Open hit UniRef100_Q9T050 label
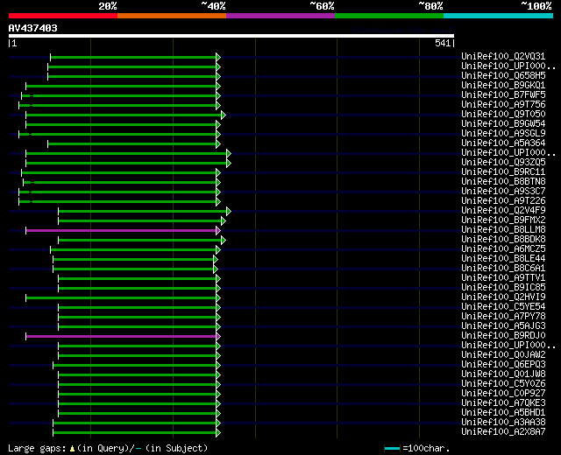This screenshot has height=455, width=561. [x=503, y=114]
